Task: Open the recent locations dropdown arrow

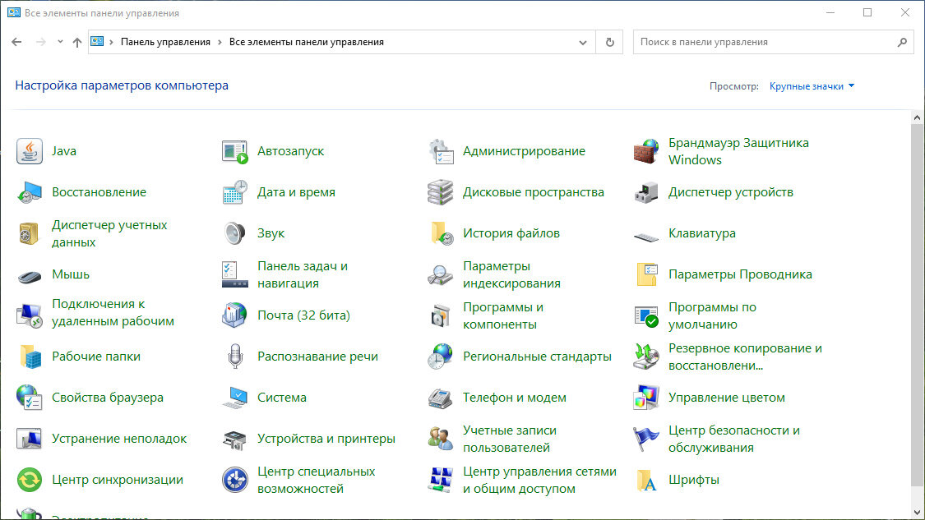Action: tap(60, 42)
